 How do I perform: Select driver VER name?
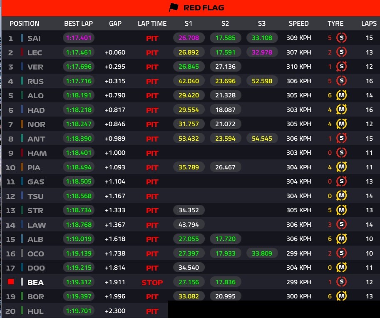[x=35, y=67]
